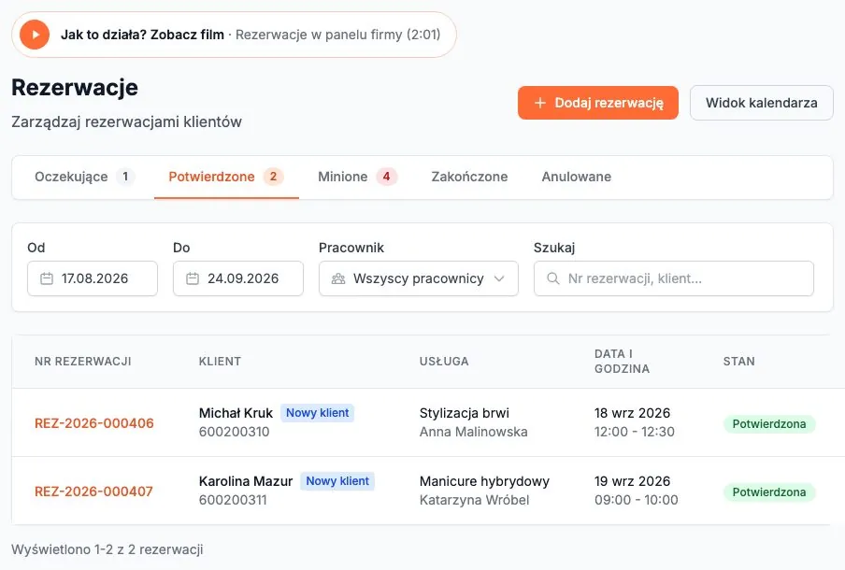Click Nowy klient badge beside Michał Kruk
Image resolution: width=845 pixels, height=570 pixels.
pyautogui.click(x=318, y=413)
